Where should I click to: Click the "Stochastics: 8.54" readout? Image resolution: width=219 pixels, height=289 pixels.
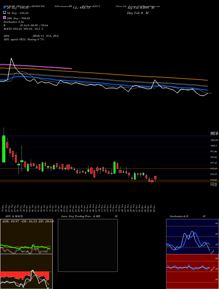pos(13,22)
